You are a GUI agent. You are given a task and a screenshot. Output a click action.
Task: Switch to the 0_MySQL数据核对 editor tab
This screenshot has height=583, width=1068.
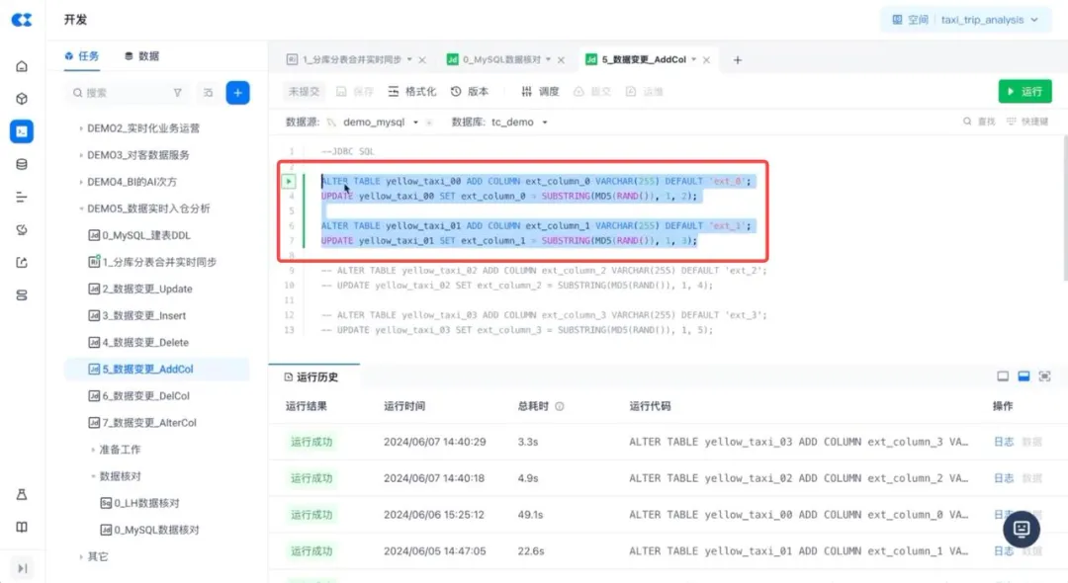click(501, 60)
